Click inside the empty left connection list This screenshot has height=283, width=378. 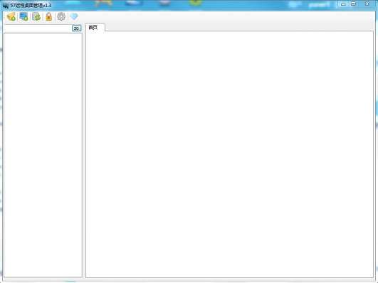(43, 155)
